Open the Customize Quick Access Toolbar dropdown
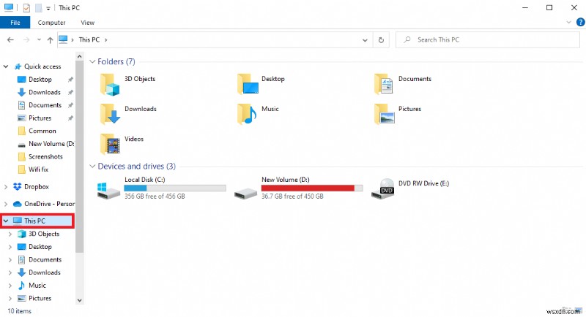 48,8
